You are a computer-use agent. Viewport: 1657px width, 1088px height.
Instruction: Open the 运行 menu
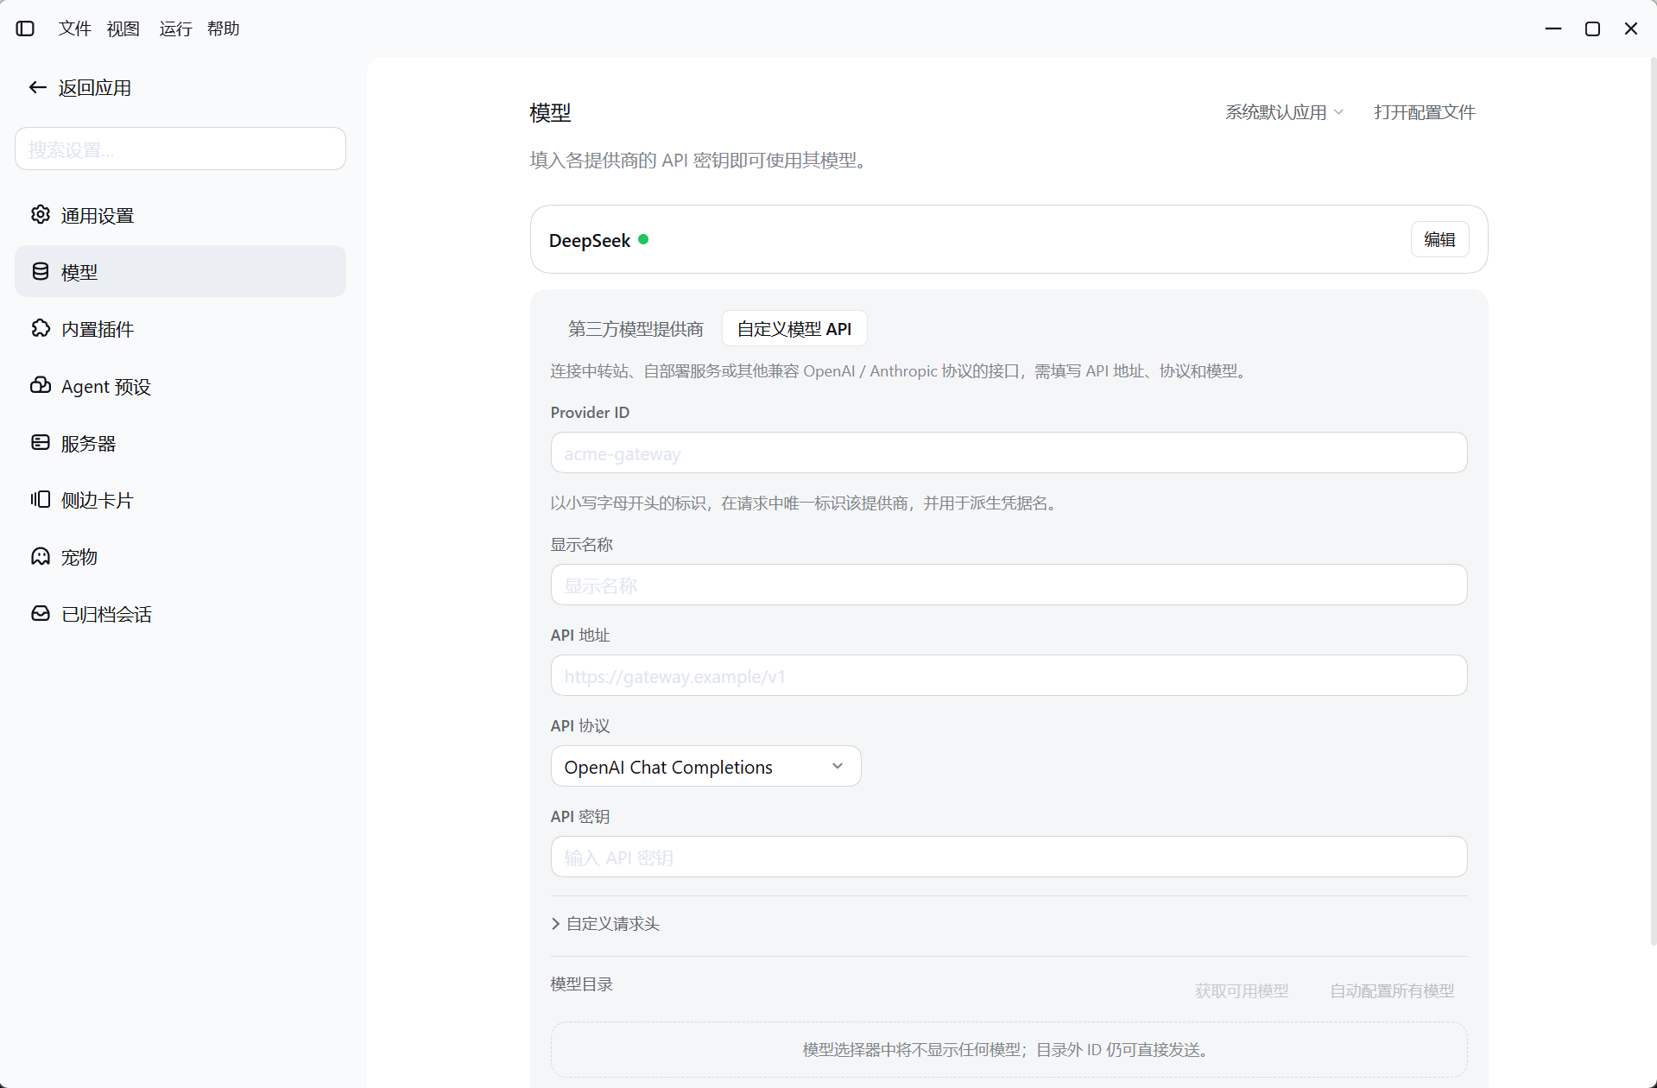(x=175, y=28)
